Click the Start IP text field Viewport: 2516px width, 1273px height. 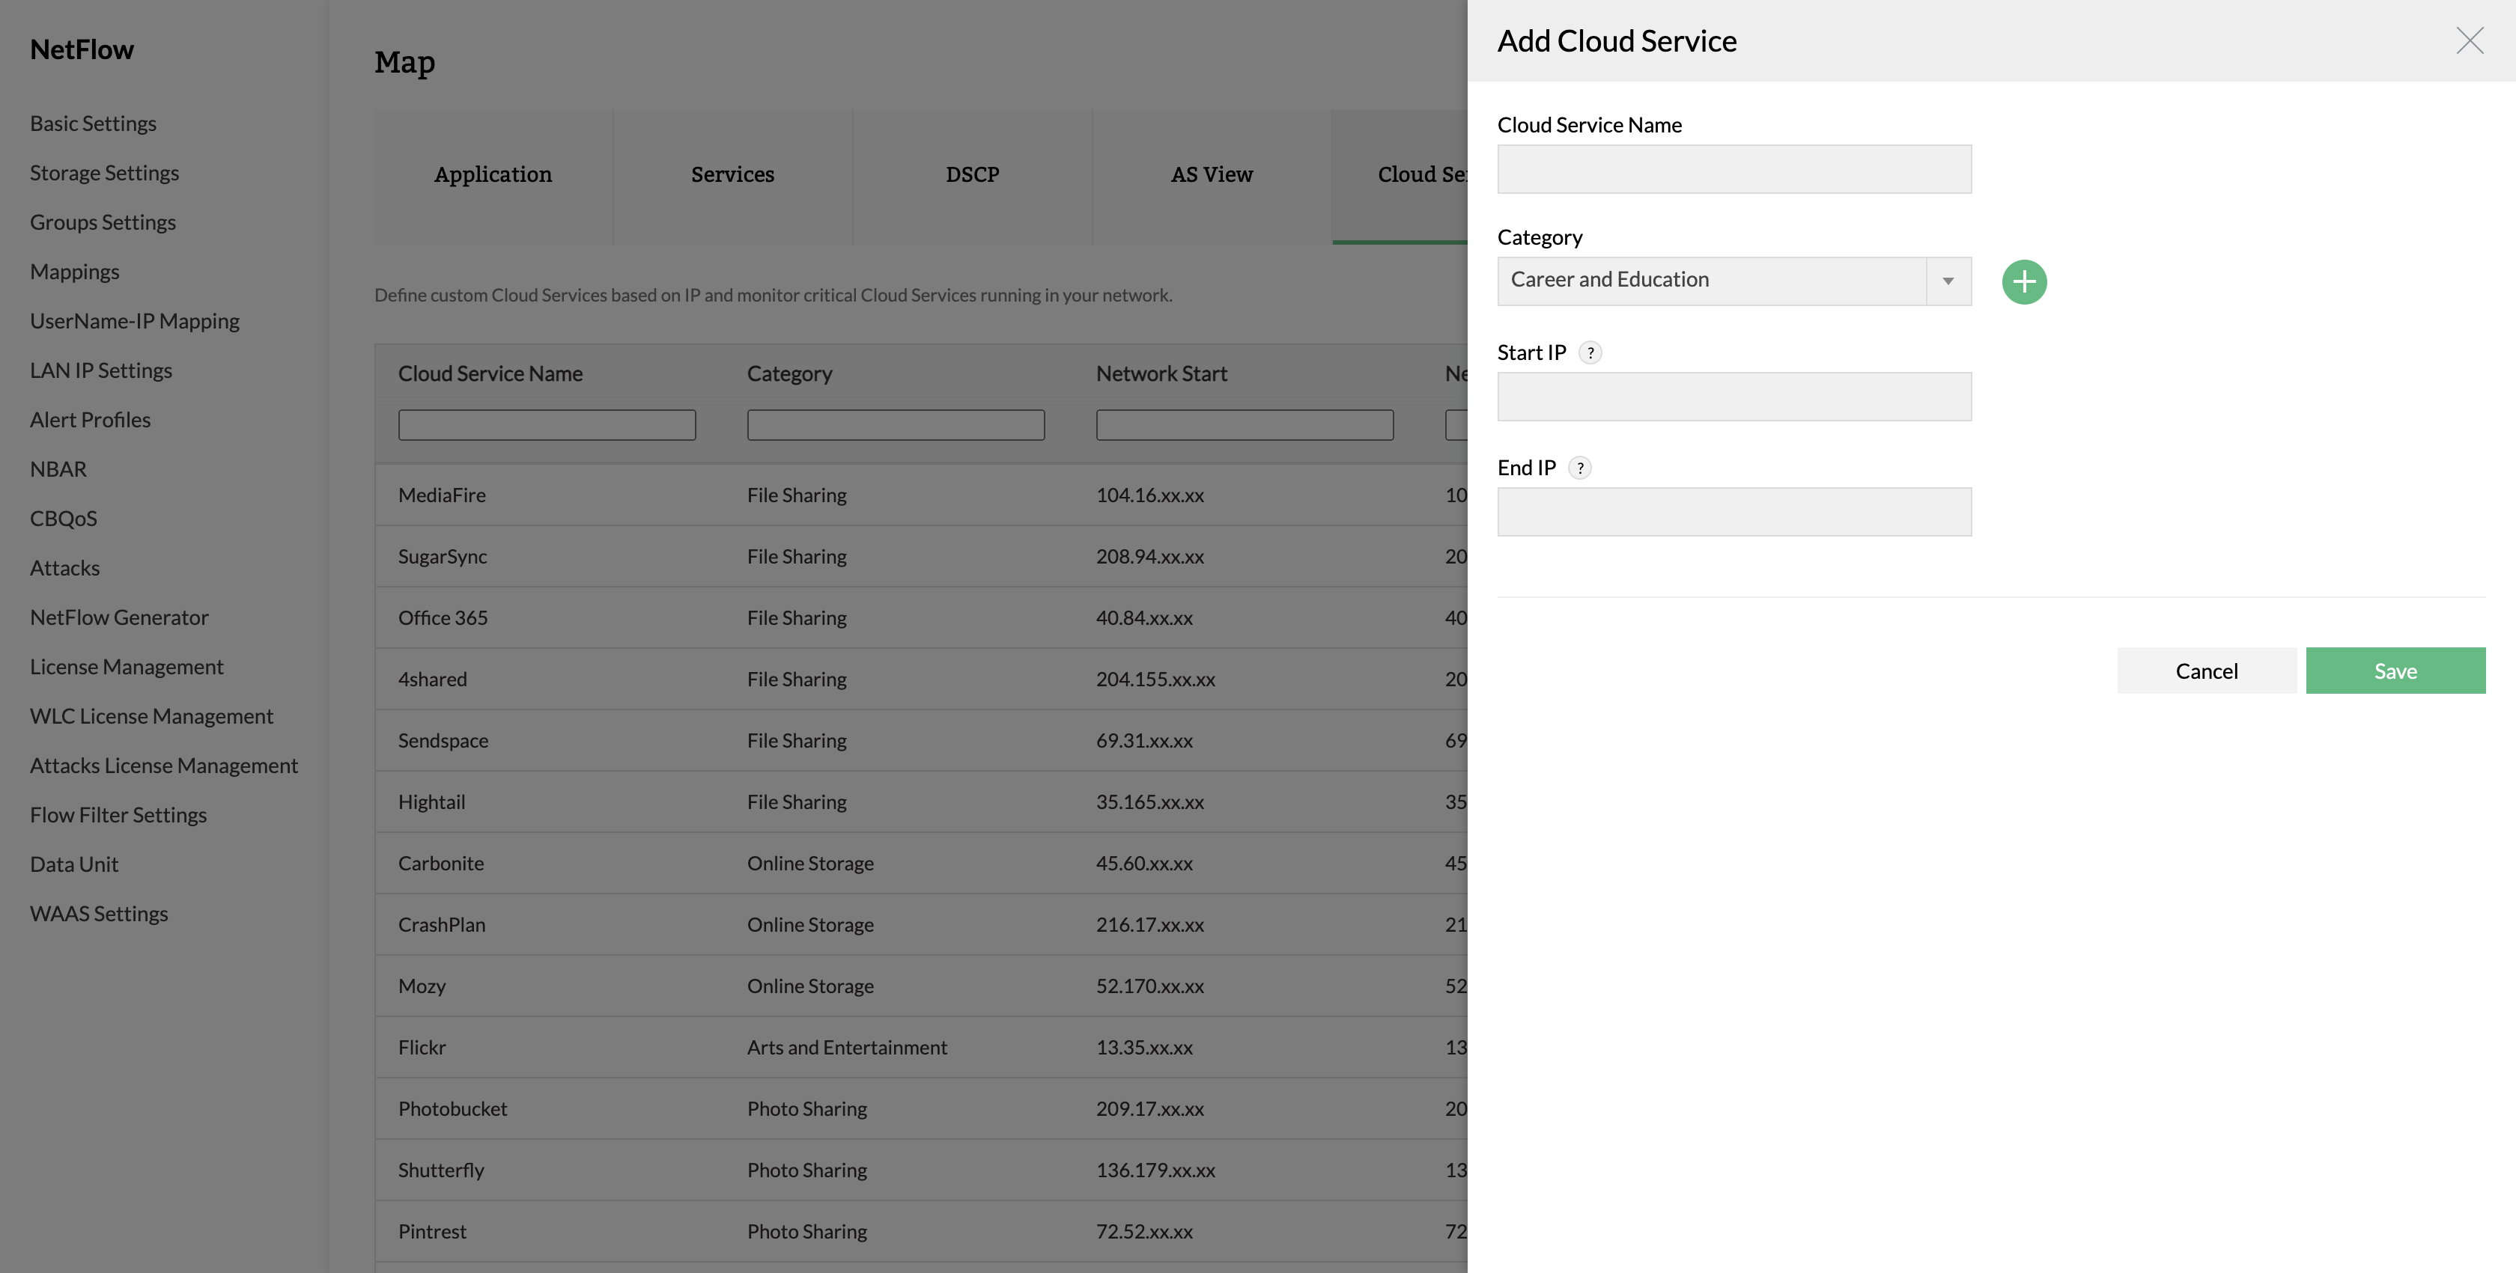1733,397
